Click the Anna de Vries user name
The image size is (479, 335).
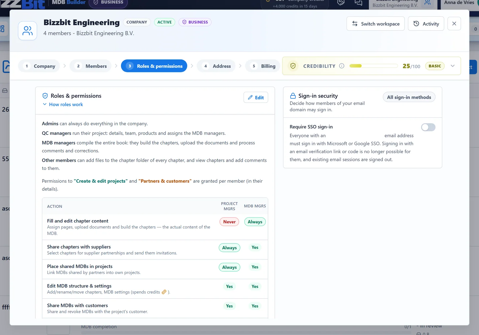pyautogui.click(x=459, y=2)
